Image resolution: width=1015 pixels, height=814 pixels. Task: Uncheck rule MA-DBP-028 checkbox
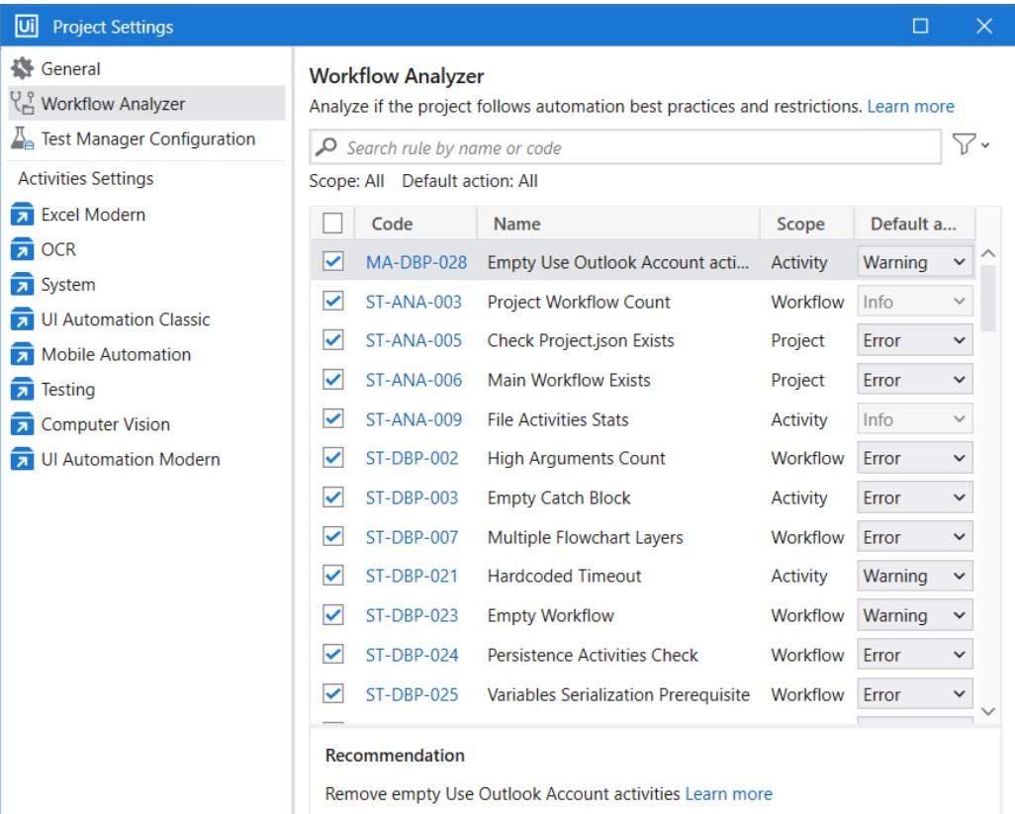pos(332,261)
